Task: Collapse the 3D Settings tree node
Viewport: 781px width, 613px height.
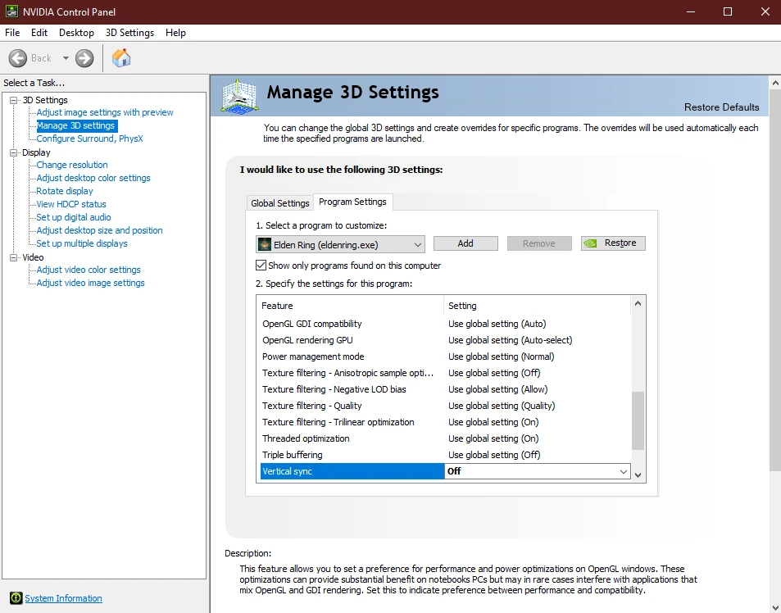Action: pyautogui.click(x=14, y=100)
